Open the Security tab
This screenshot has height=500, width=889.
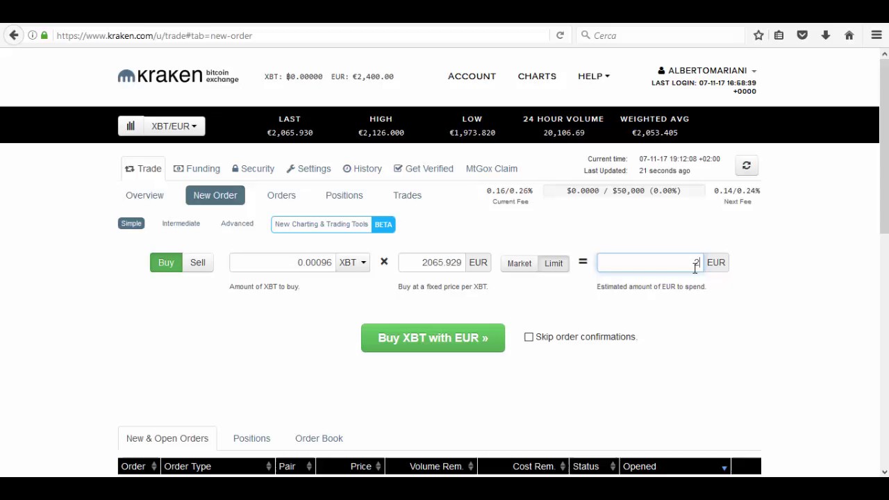pyautogui.click(x=253, y=169)
